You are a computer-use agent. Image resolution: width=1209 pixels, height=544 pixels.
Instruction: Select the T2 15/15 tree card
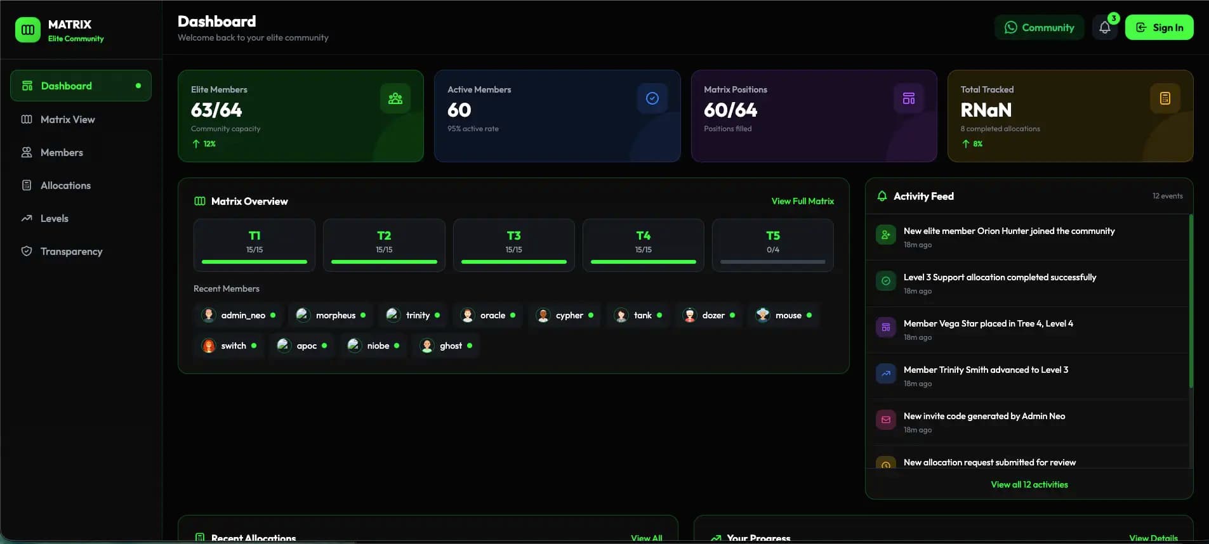tap(384, 245)
